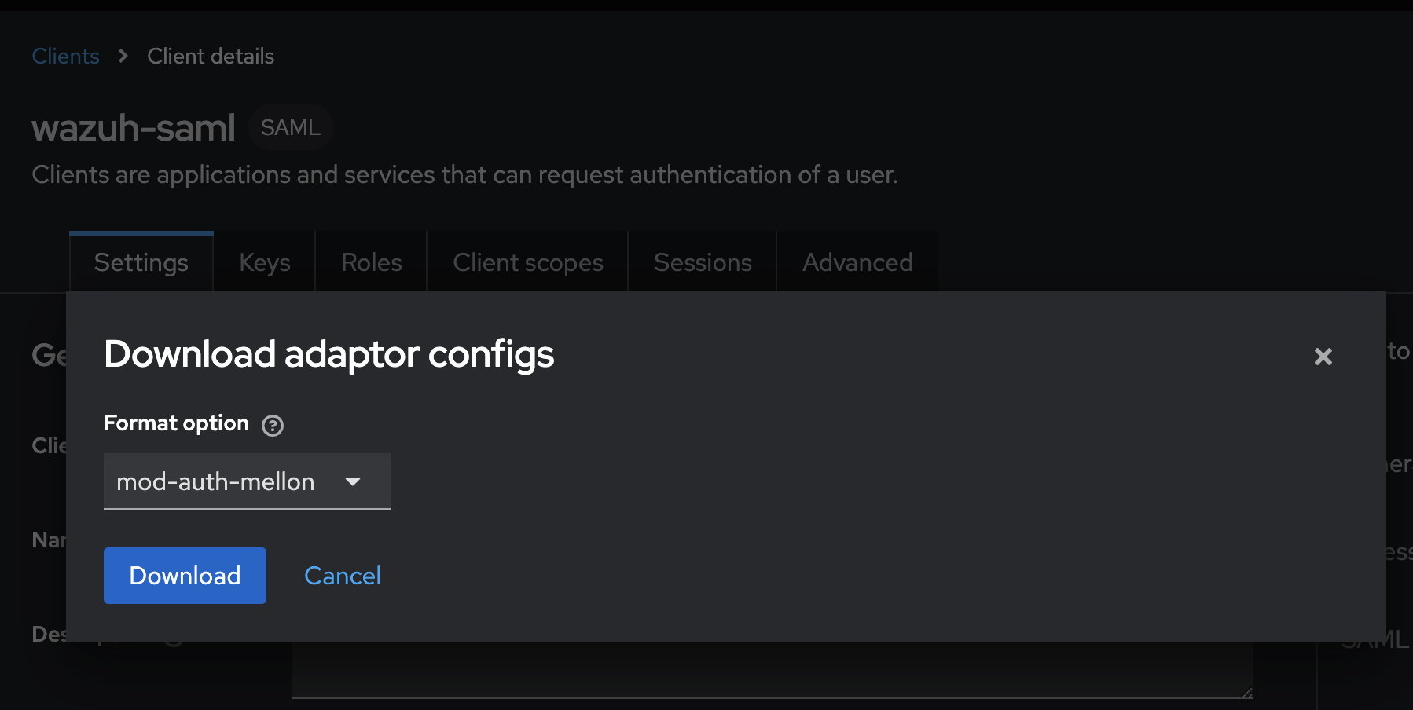Image resolution: width=1413 pixels, height=710 pixels.
Task: Open the Format option help tooltip
Action: click(273, 424)
